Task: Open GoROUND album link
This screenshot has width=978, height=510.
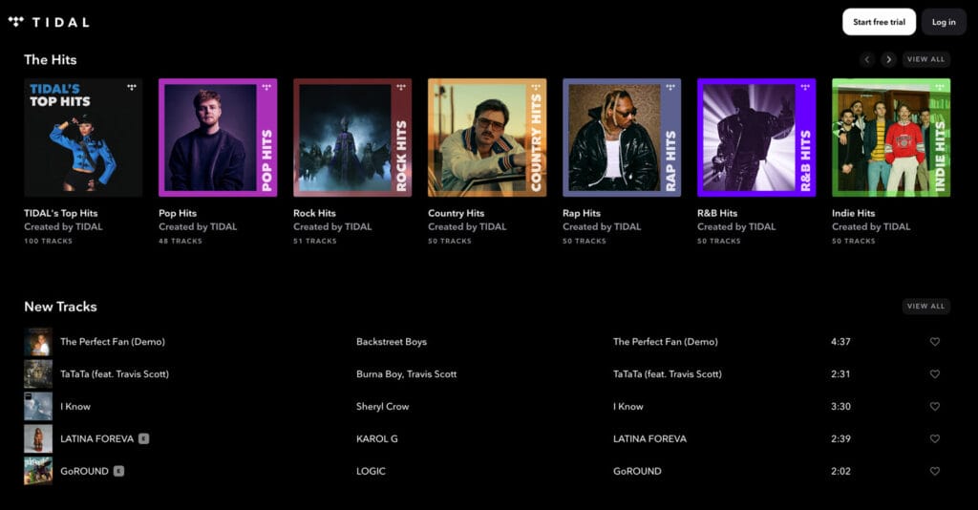Action: point(637,472)
